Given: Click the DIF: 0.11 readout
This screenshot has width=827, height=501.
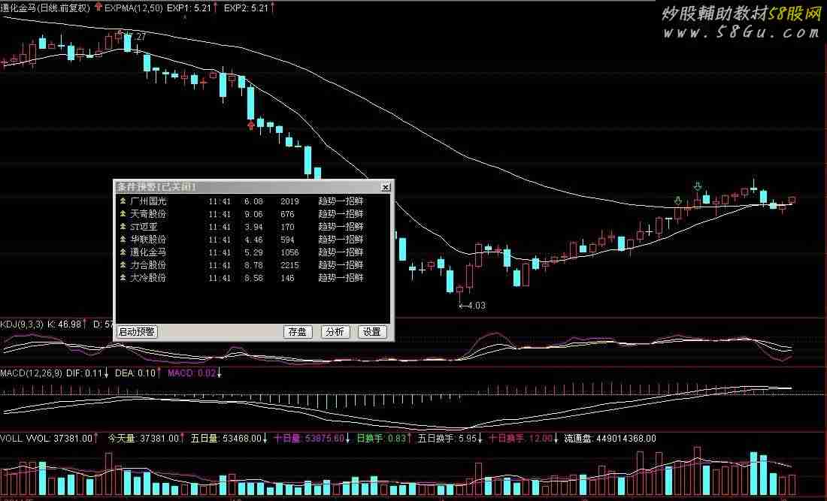Looking at the screenshot, I should pyautogui.click(x=84, y=373).
